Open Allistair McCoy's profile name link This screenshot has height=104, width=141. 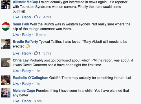25,2
